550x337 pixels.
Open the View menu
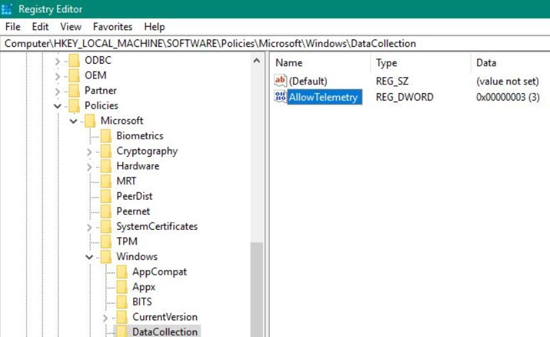(70, 27)
